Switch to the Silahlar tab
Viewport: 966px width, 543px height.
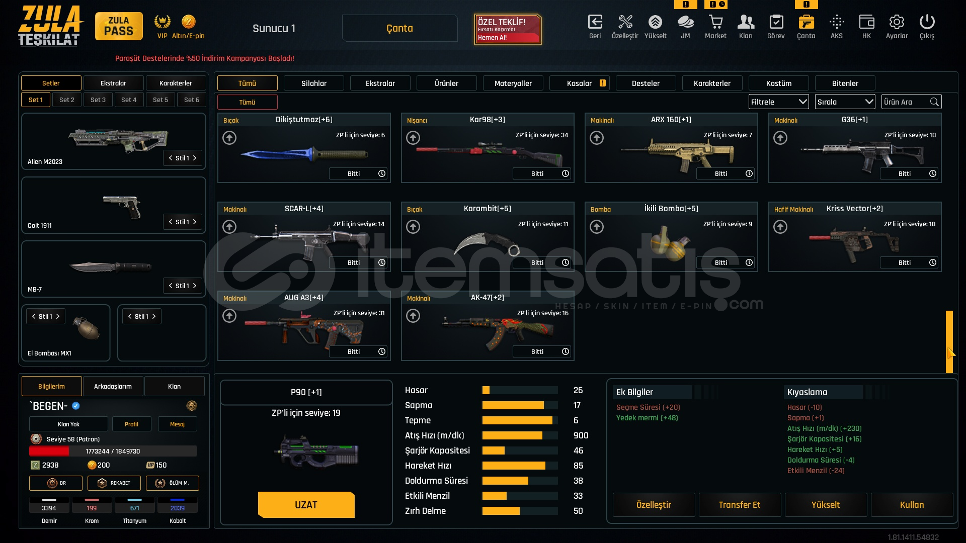click(x=314, y=83)
